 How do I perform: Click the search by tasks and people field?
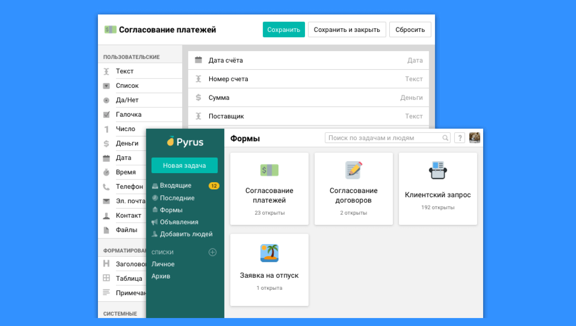(387, 138)
